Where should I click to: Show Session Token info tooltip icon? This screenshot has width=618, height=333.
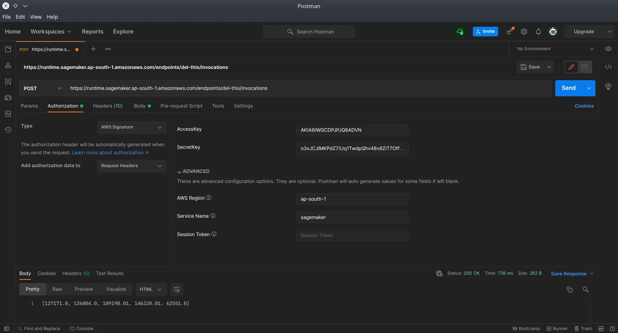click(214, 234)
